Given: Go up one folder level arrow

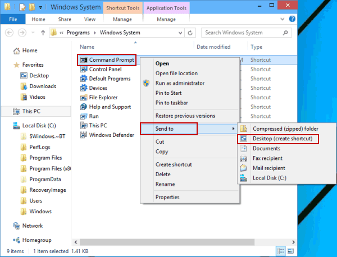Looking at the screenshot, I should pyautogui.click(x=43, y=33).
